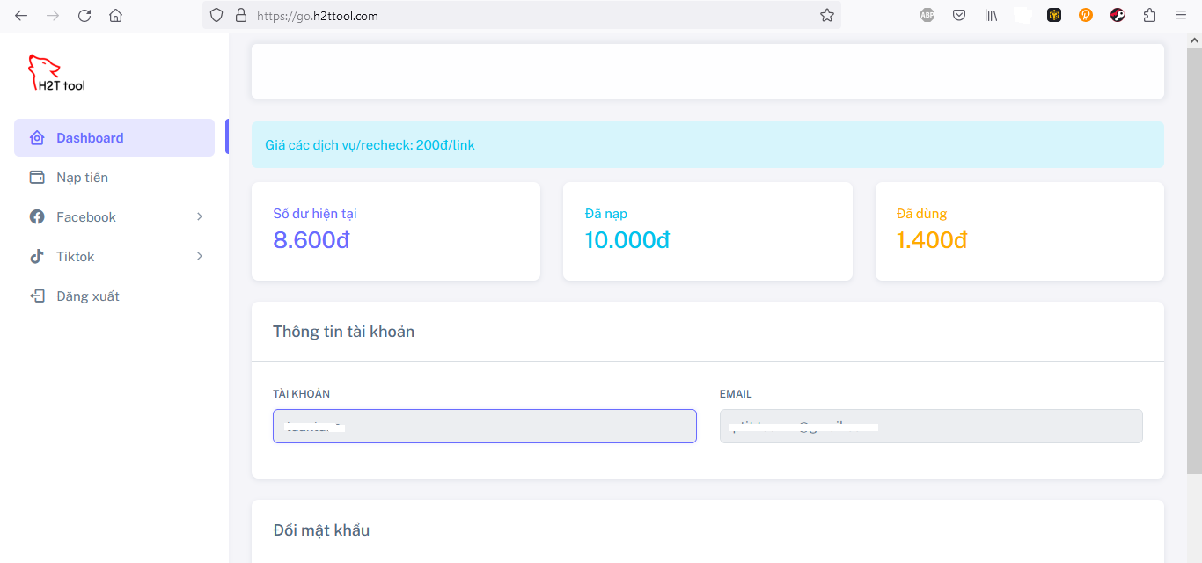Reload the page using the refresh icon

84,15
